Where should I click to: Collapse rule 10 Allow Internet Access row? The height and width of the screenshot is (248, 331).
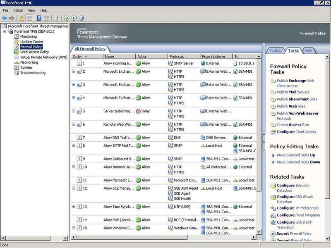coord(74,167)
